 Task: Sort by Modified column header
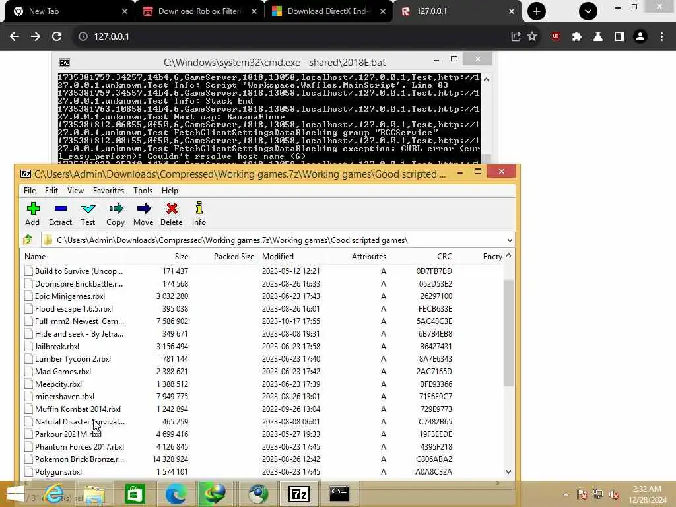point(278,257)
